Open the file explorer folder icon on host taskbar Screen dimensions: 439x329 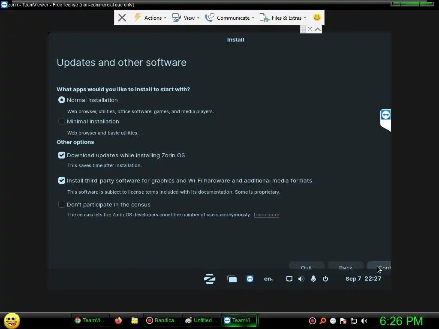[135, 320]
